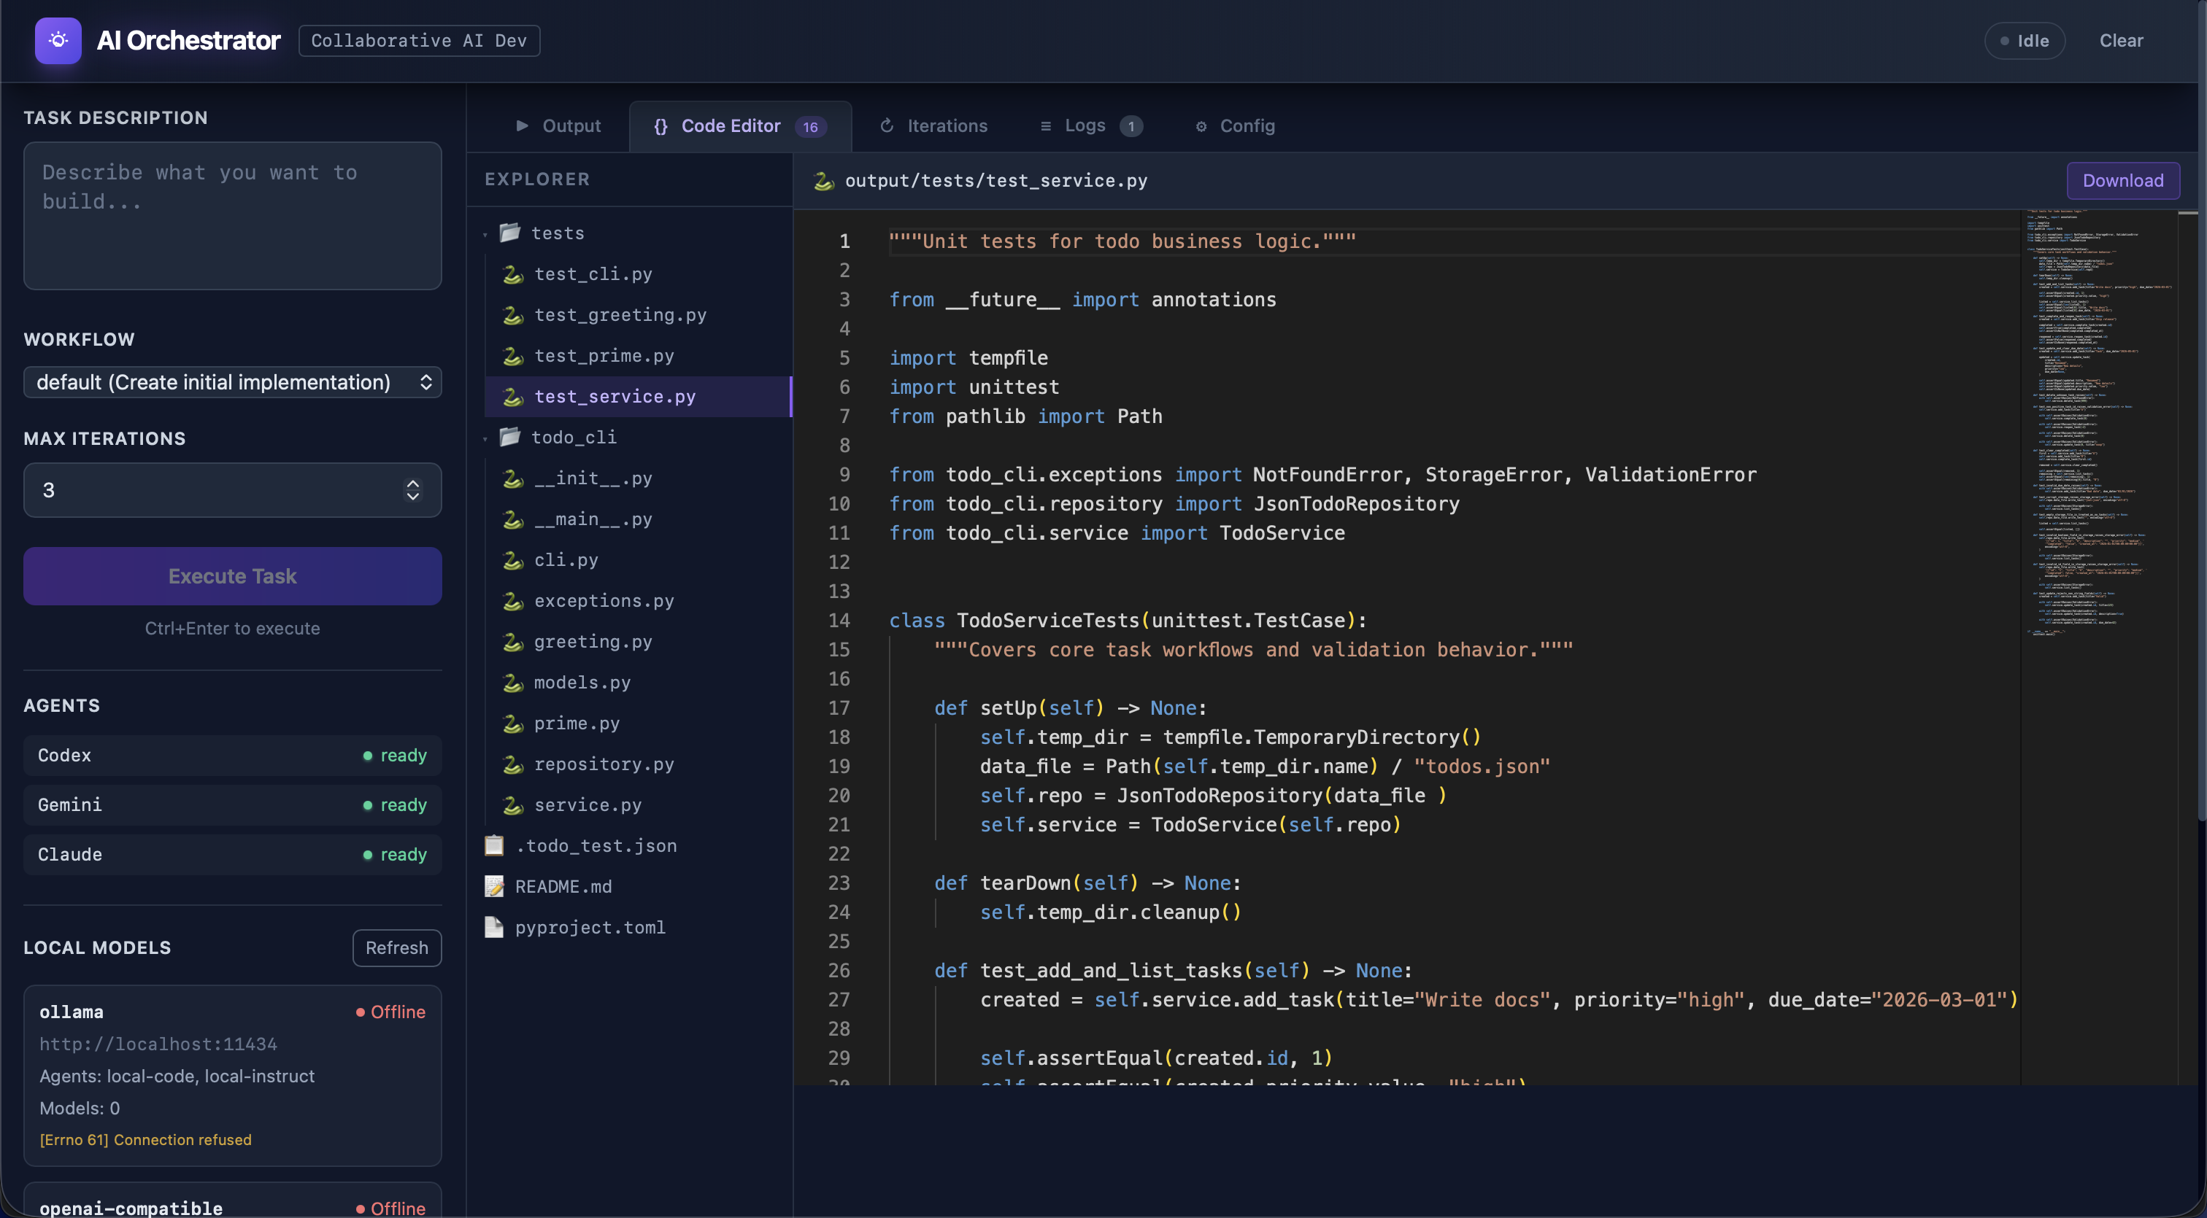This screenshot has width=2207, height=1218.
Task: Click inside the task description field
Action: (232, 216)
